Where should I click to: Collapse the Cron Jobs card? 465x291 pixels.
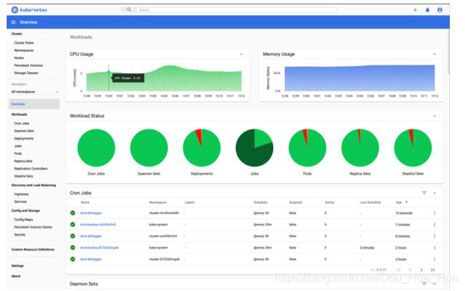click(434, 193)
